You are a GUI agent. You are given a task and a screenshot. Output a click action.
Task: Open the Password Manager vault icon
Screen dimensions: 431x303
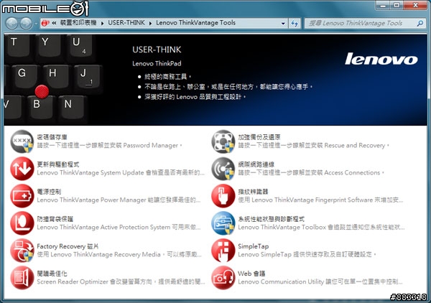click(22, 141)
